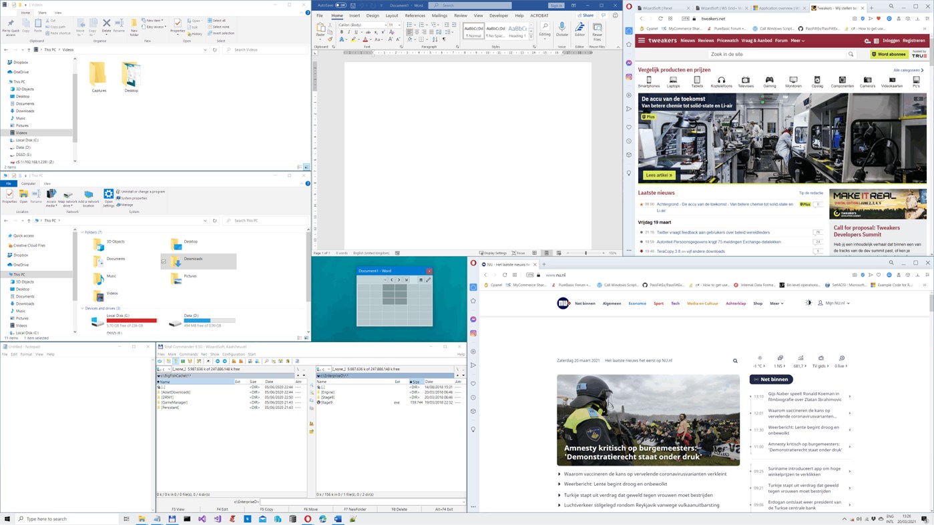Open Word from the Windows taskbar

[338, 519]
